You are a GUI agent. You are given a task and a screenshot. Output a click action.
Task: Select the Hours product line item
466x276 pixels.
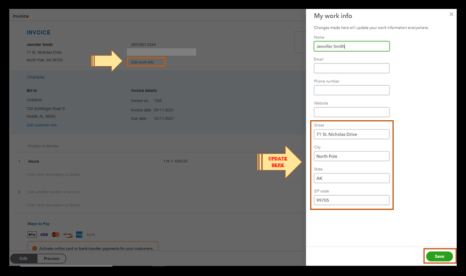coord(34,161)
